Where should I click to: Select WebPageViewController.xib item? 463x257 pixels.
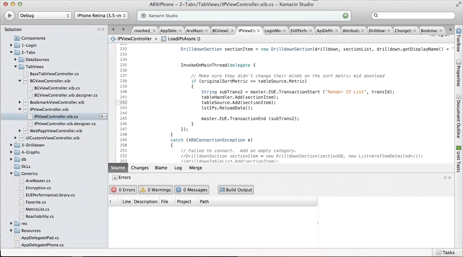tap(56, 131)
